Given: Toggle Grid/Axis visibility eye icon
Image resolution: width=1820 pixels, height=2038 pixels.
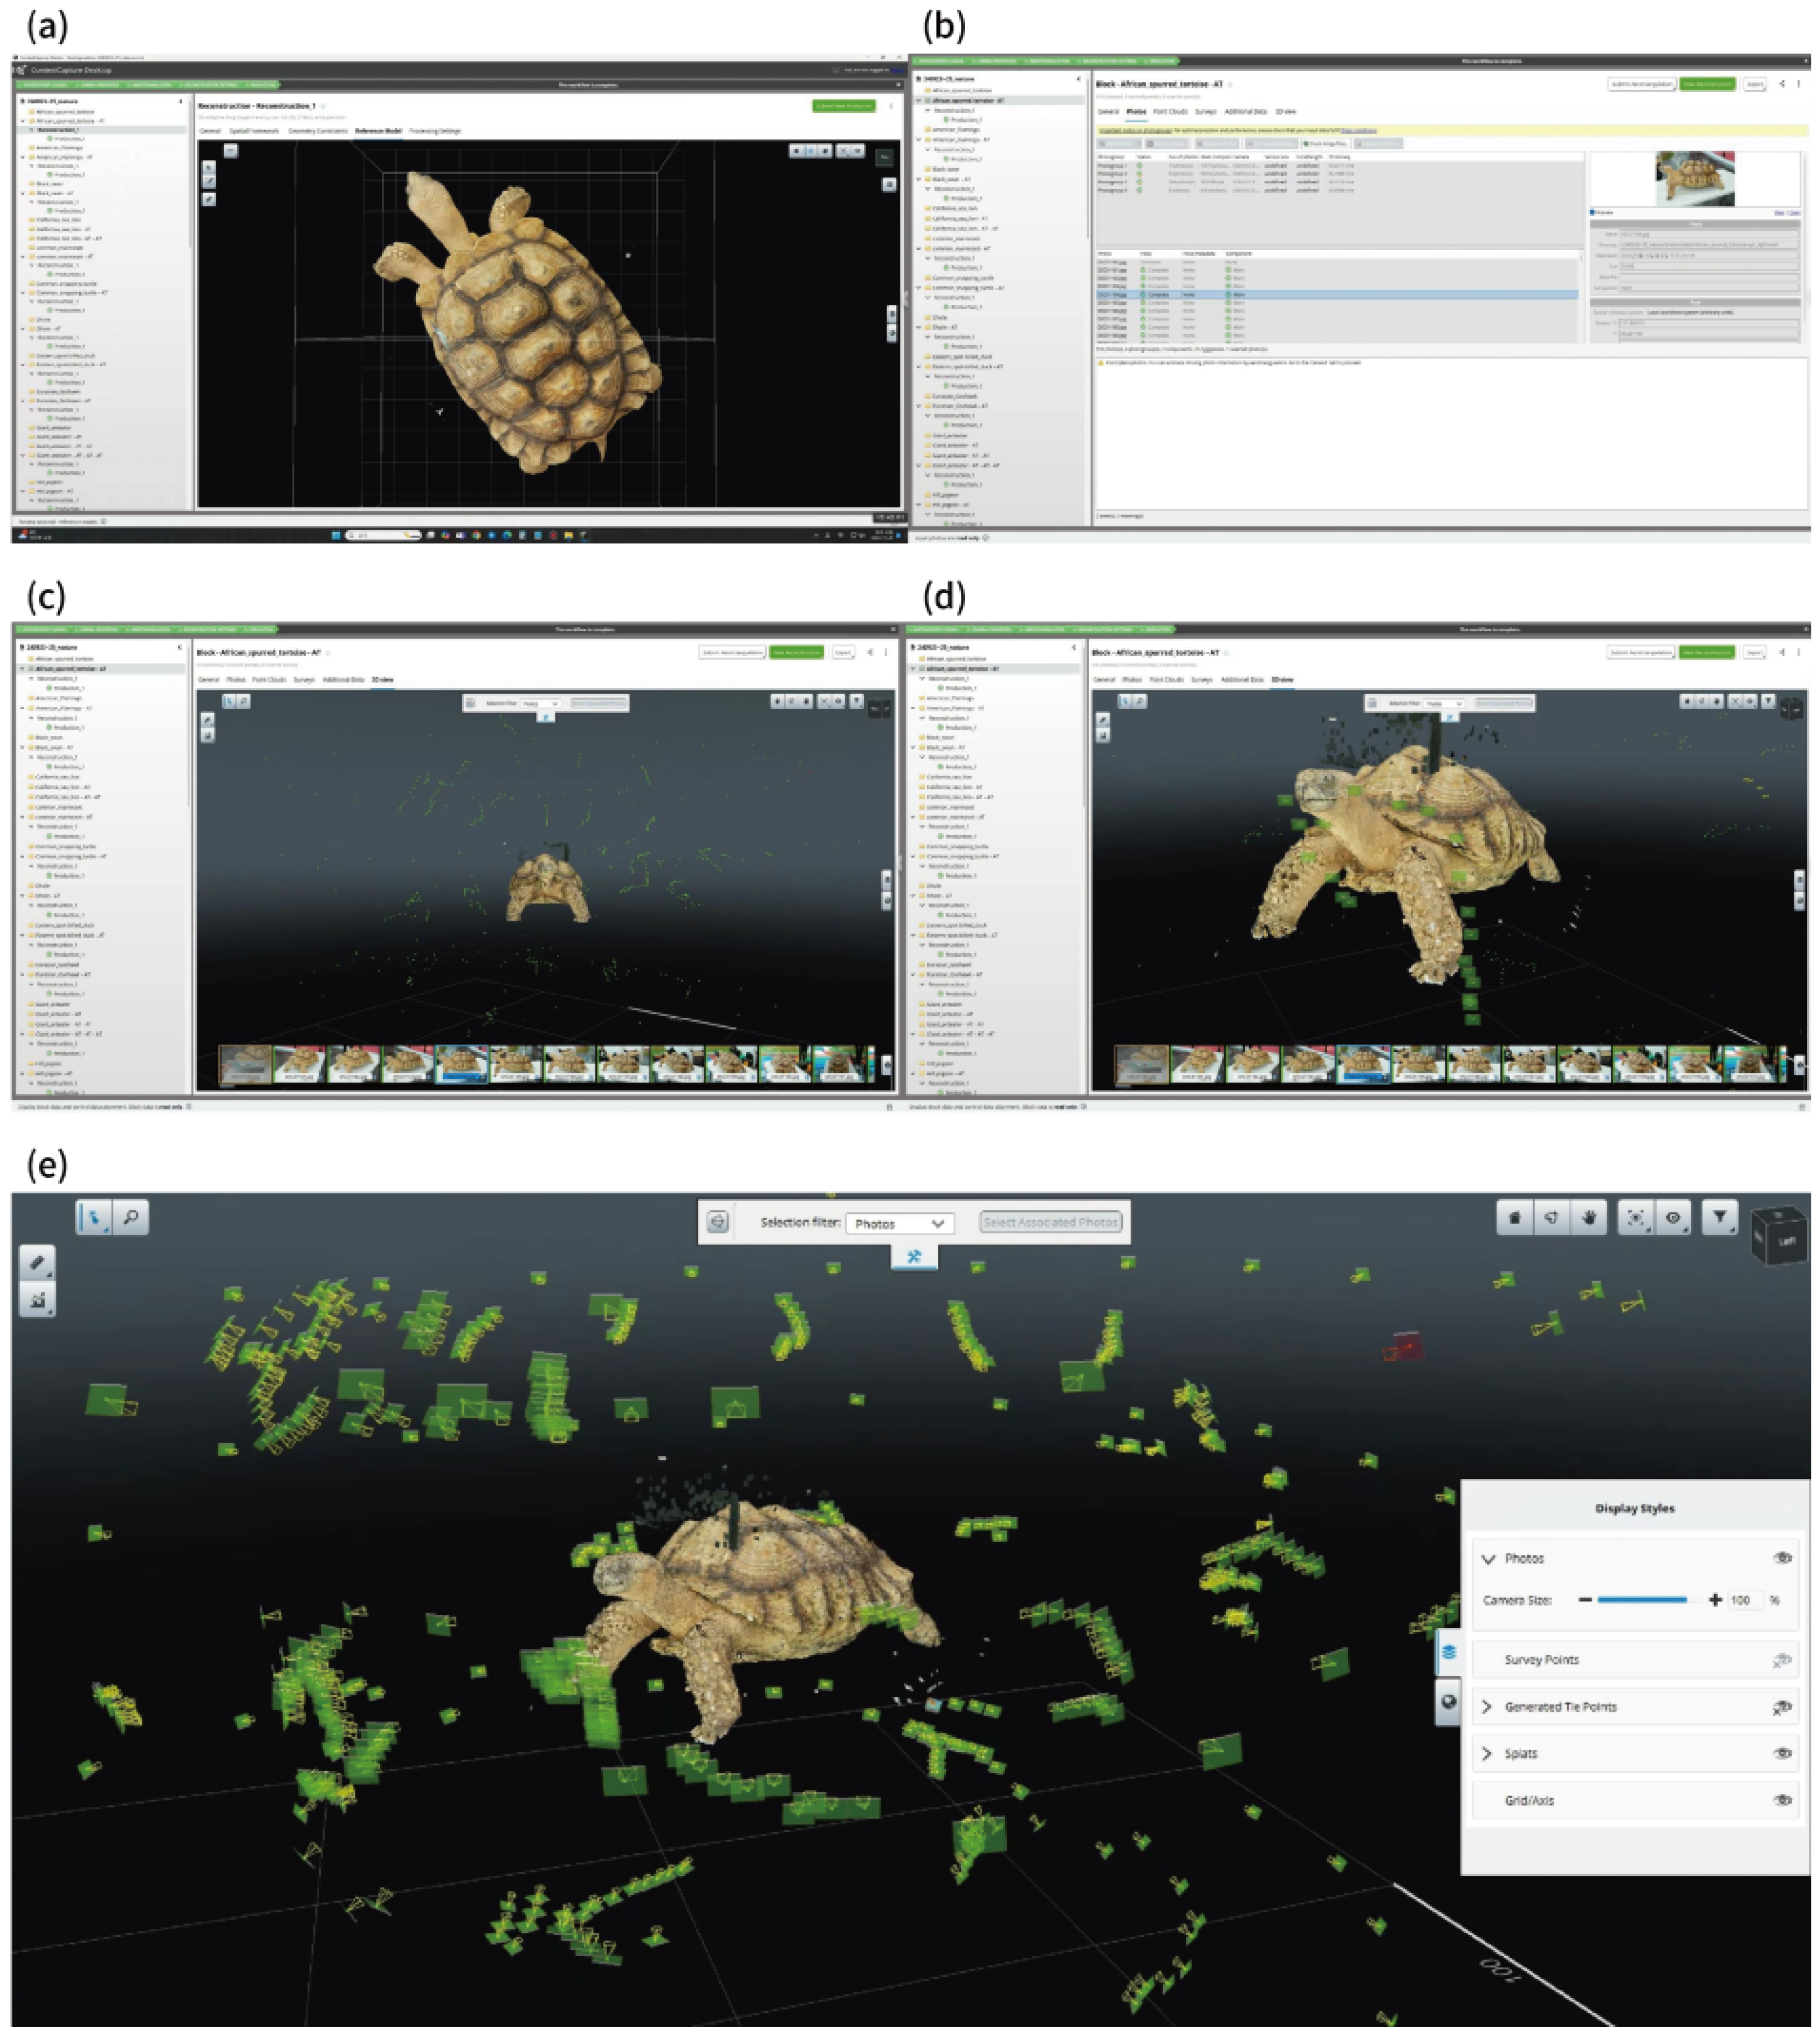Looking at the screenshot, I should point(1782,1800).
